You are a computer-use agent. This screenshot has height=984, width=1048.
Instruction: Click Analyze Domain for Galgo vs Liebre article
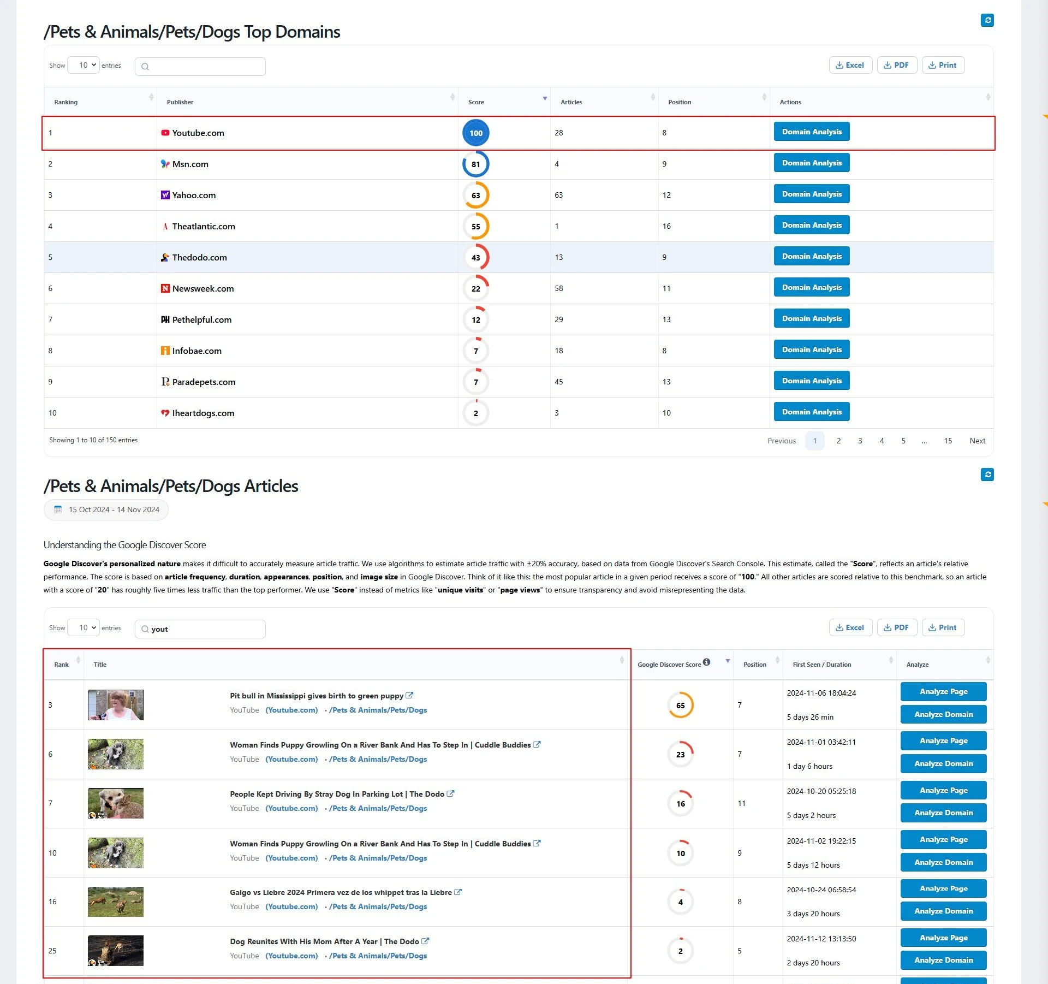point(943,911)
